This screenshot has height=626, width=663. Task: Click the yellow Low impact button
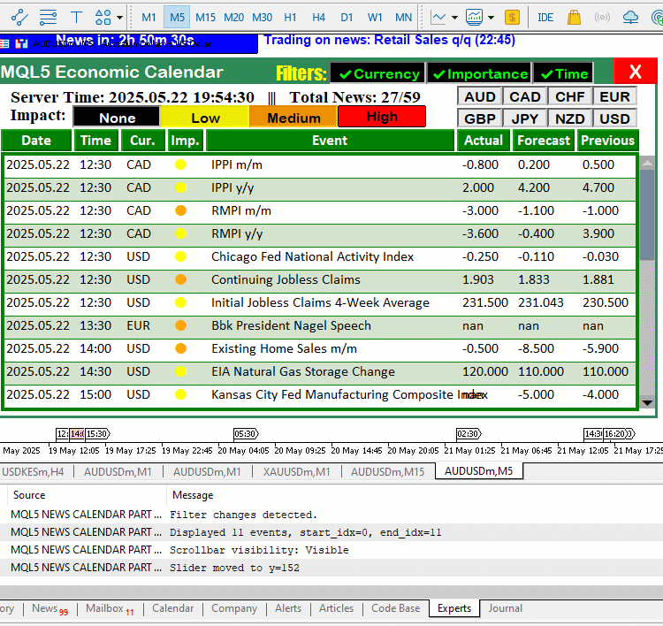[x=205, y=117]
